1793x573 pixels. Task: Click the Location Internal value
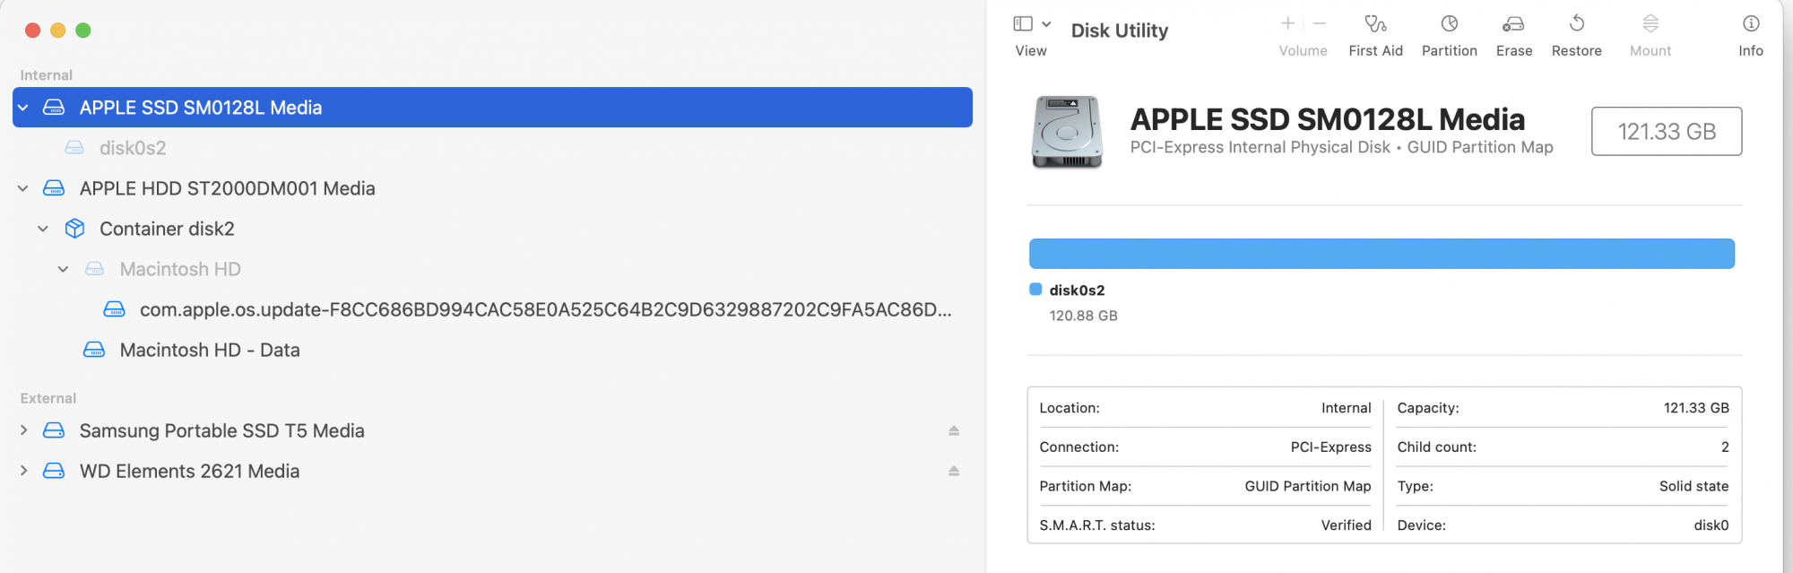pos(1346,408)
